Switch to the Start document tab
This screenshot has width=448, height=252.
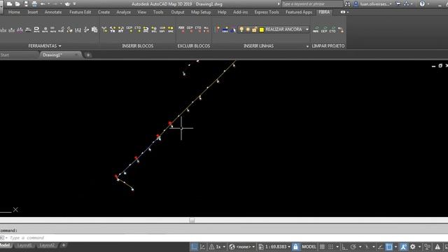click(5, 55)
